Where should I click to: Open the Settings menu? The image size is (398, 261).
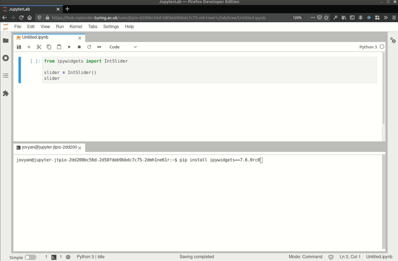(x=111, y=26)
